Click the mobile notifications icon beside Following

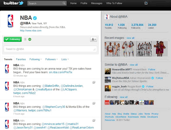(25, 39)
